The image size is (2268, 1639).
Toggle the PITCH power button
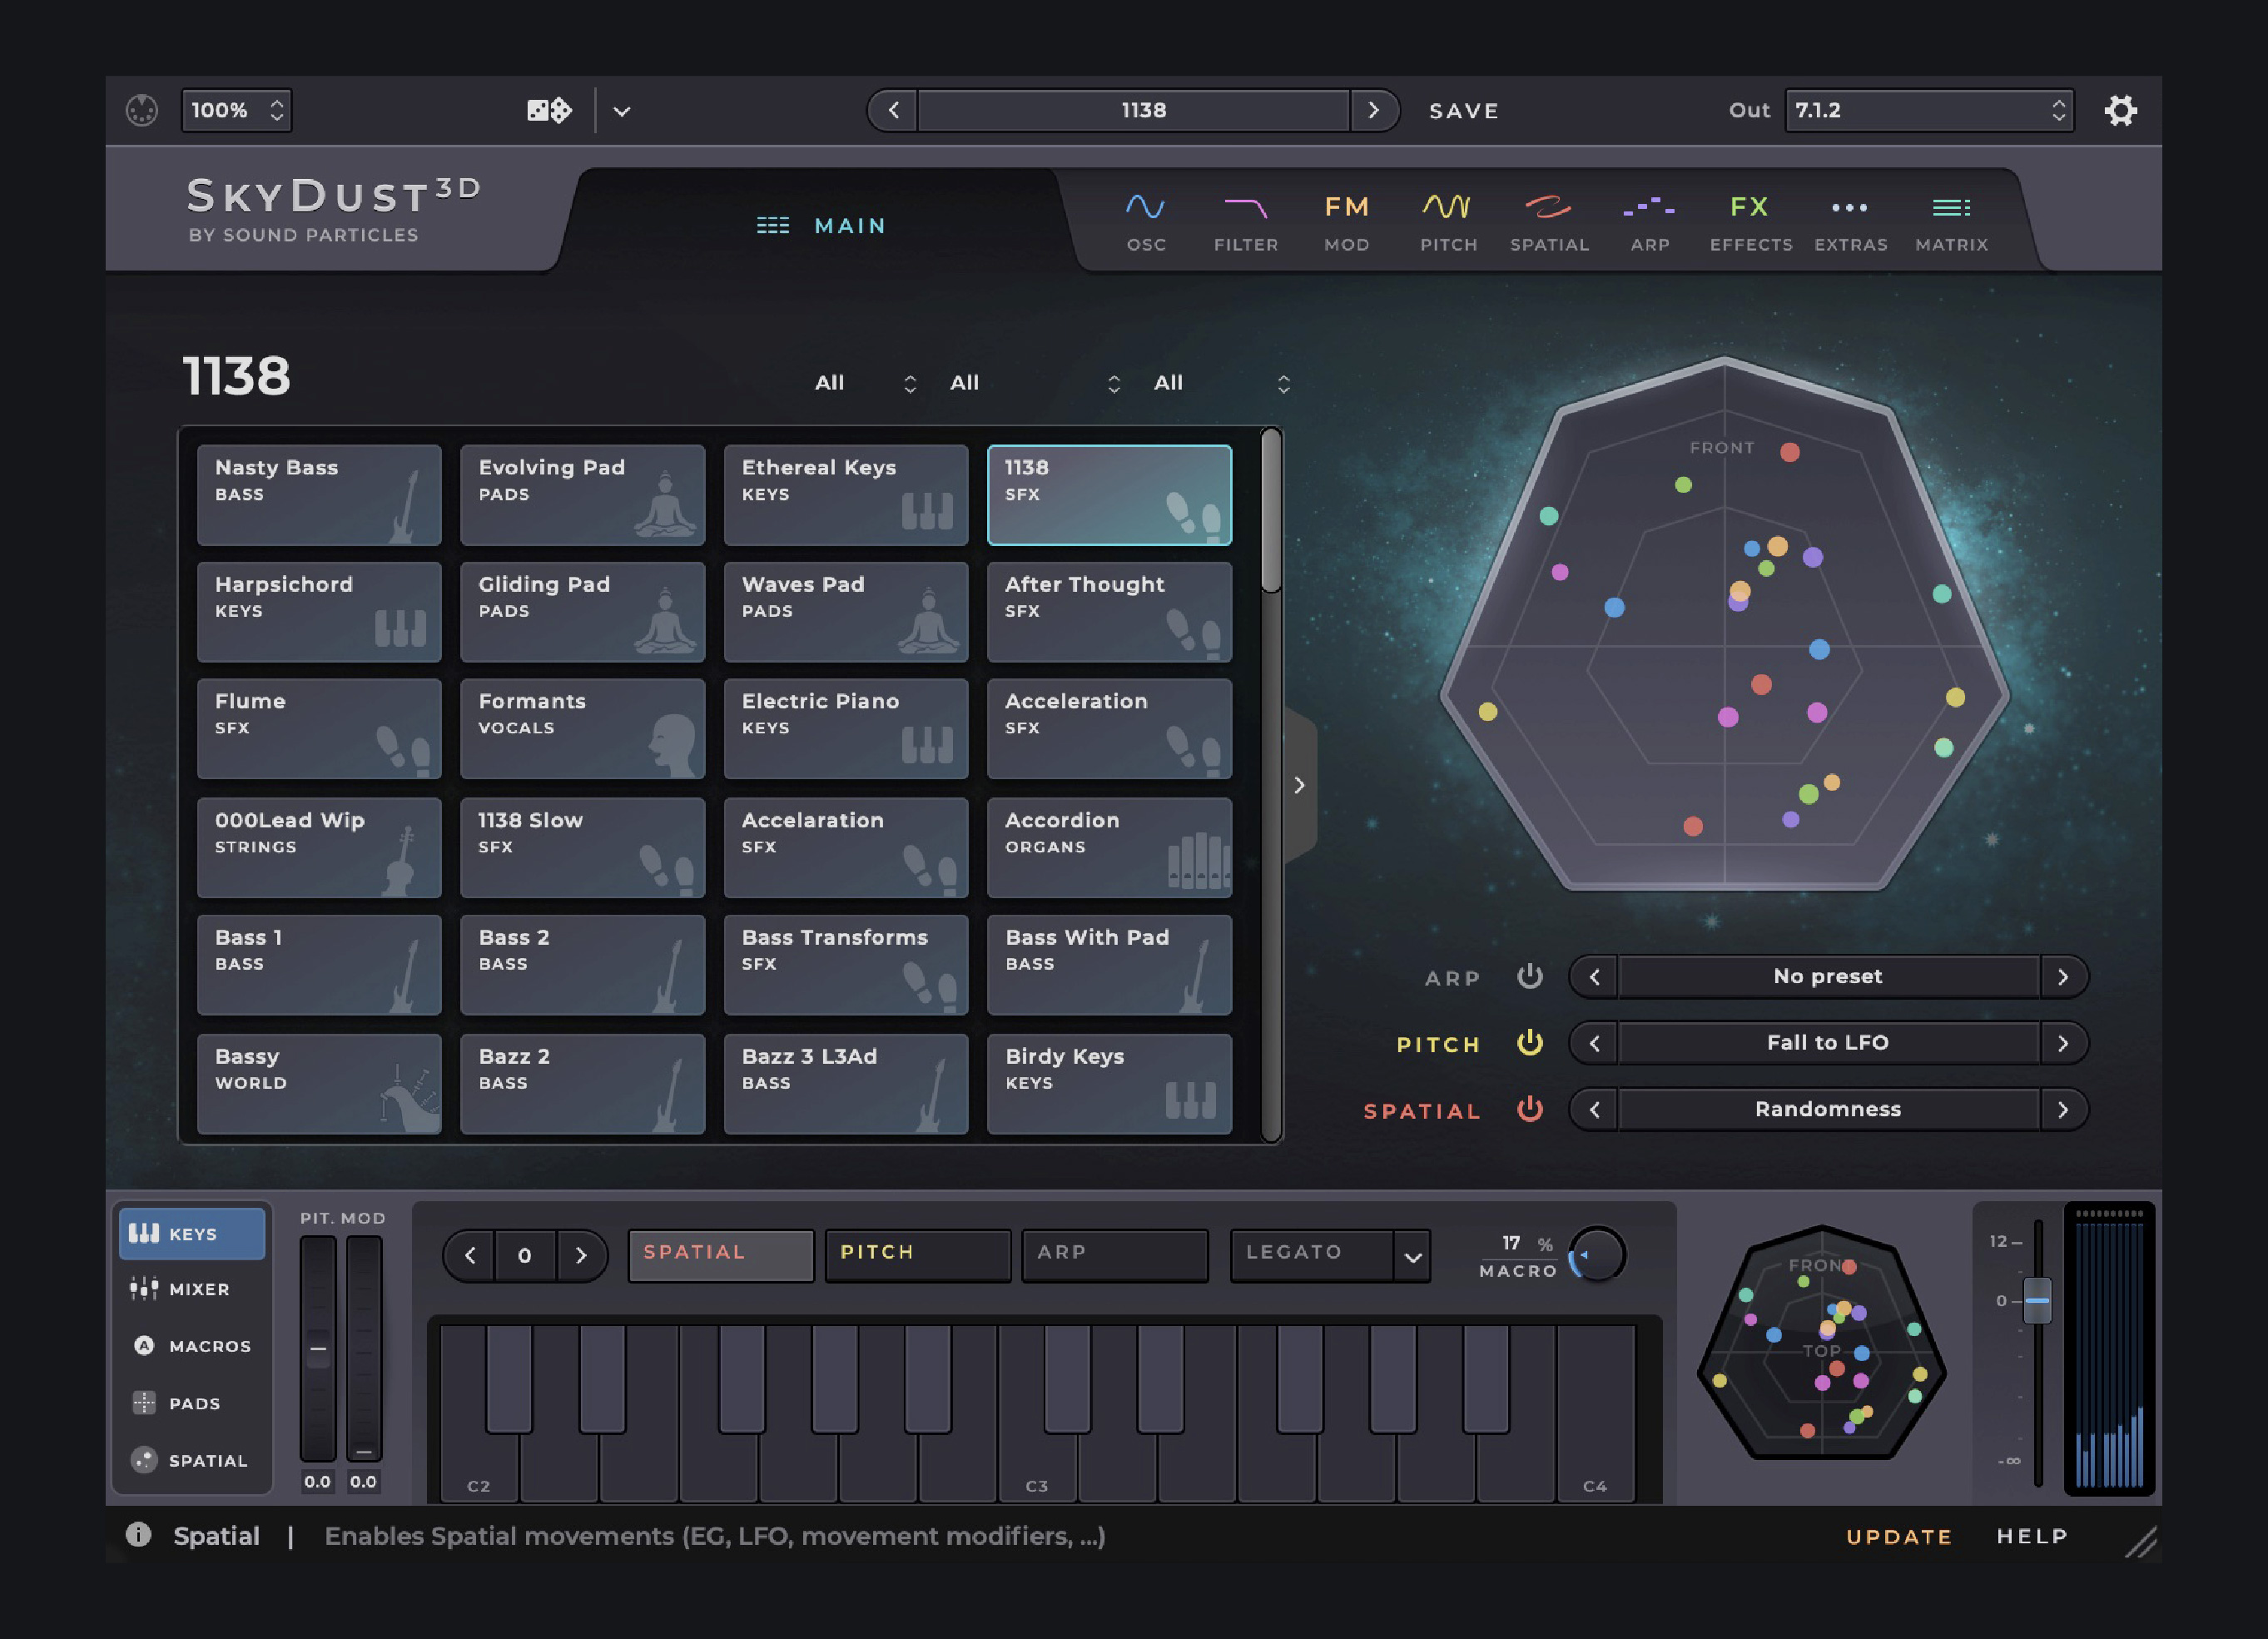coord(1529,1043)
